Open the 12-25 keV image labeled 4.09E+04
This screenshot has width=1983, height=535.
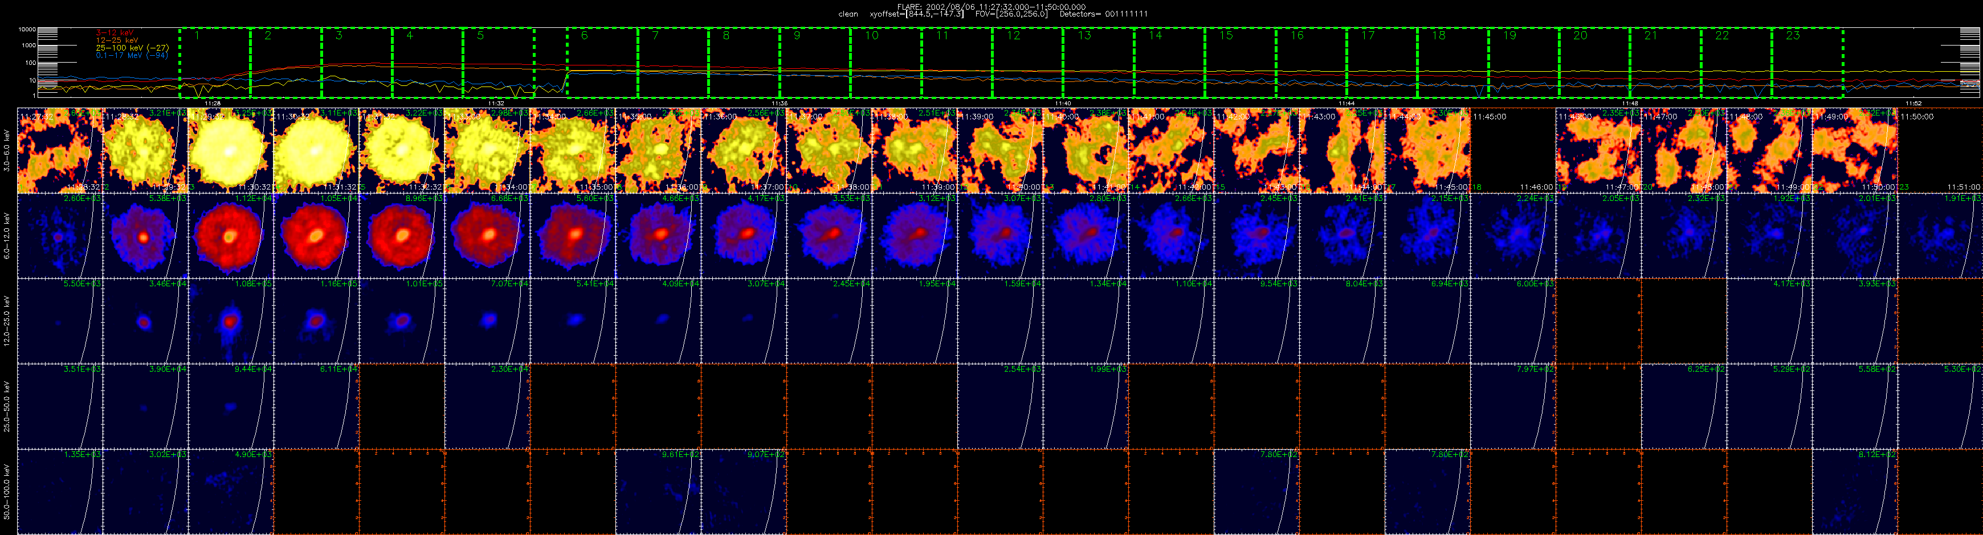coord(658,322)
